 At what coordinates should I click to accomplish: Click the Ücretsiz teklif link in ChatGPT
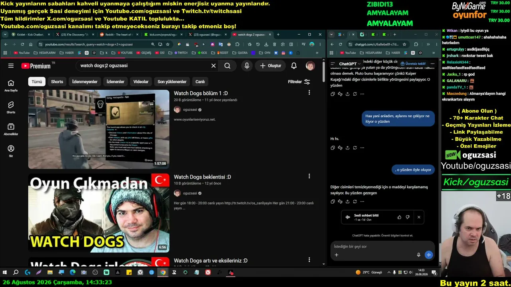(x=413, y=64)
